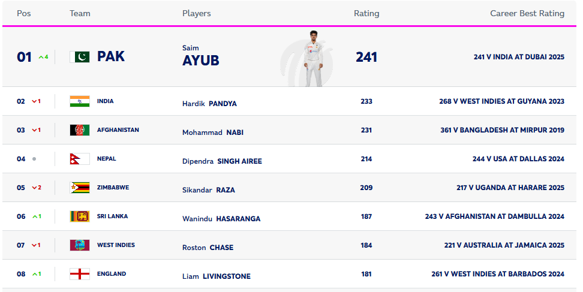Click the England flag icon
This screenshot has width=583, height=292.
(79, 274)
